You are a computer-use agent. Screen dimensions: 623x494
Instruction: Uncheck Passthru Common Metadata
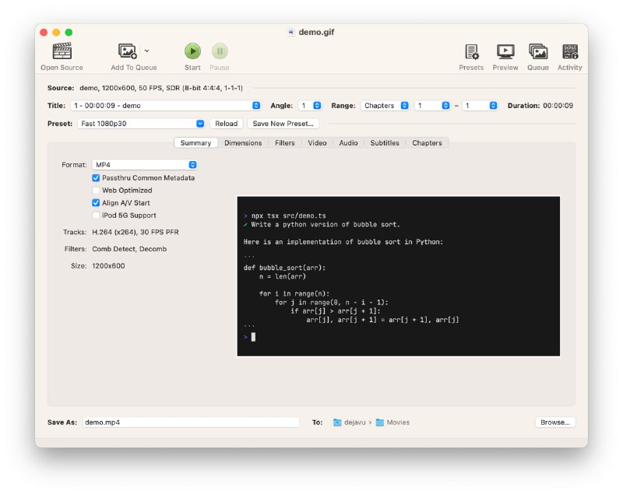(96, 178)
